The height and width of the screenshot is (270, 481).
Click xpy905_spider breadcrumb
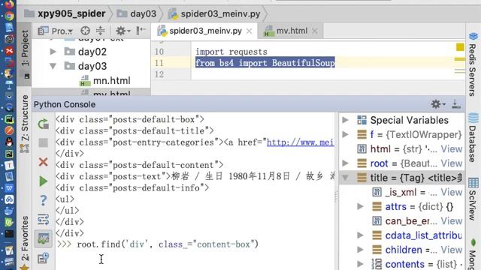pos(65,13)
